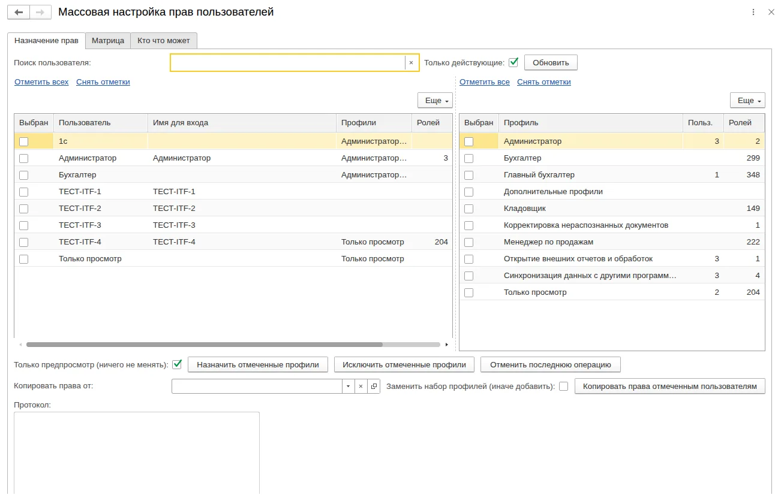Screen dimensions: 784x501
Task: Tick the Кладовщик profile checkbox
Action: pyautogui.click(x=468, y=209)
